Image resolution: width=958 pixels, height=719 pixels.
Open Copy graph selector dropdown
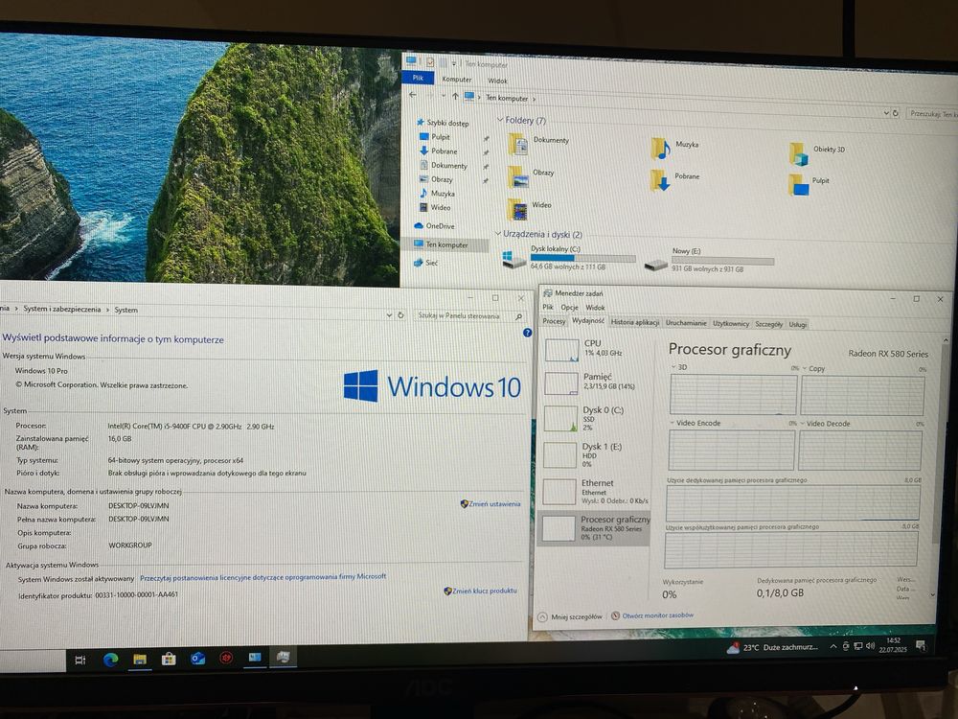[x=805, y=368]
